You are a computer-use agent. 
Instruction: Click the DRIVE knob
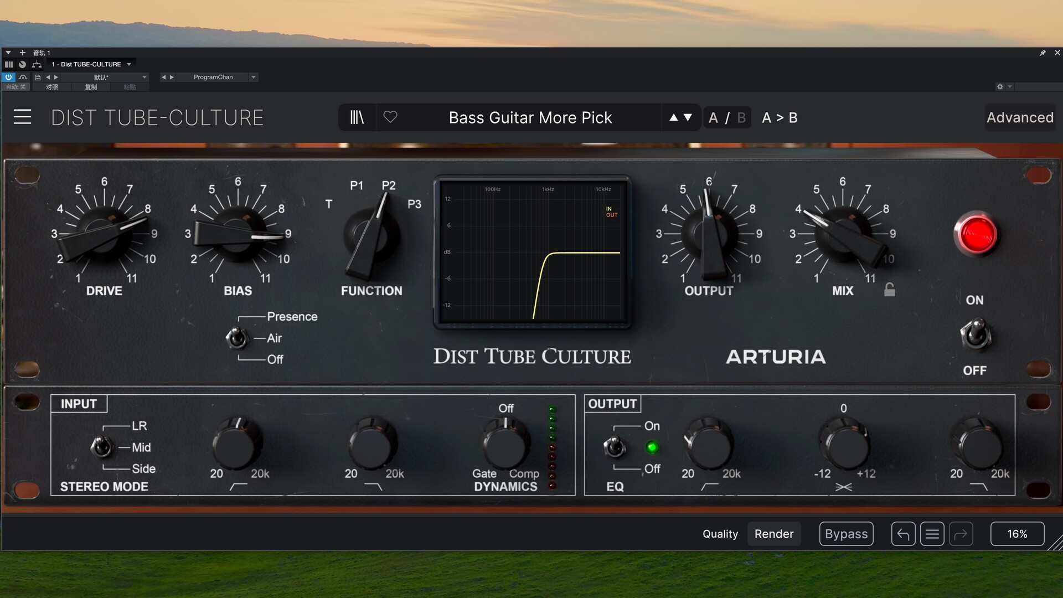(x=104, y=234)
